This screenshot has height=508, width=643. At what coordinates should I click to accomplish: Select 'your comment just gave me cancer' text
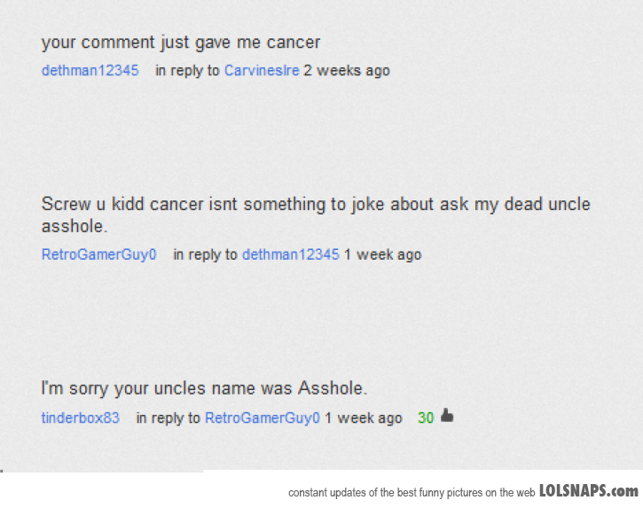coord(181,43)
